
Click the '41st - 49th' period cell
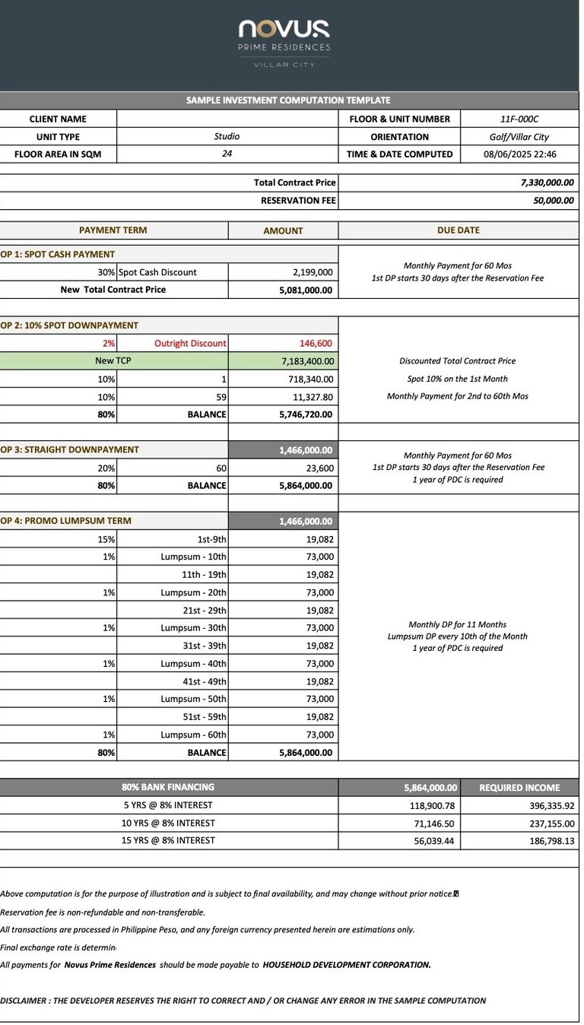173,681
